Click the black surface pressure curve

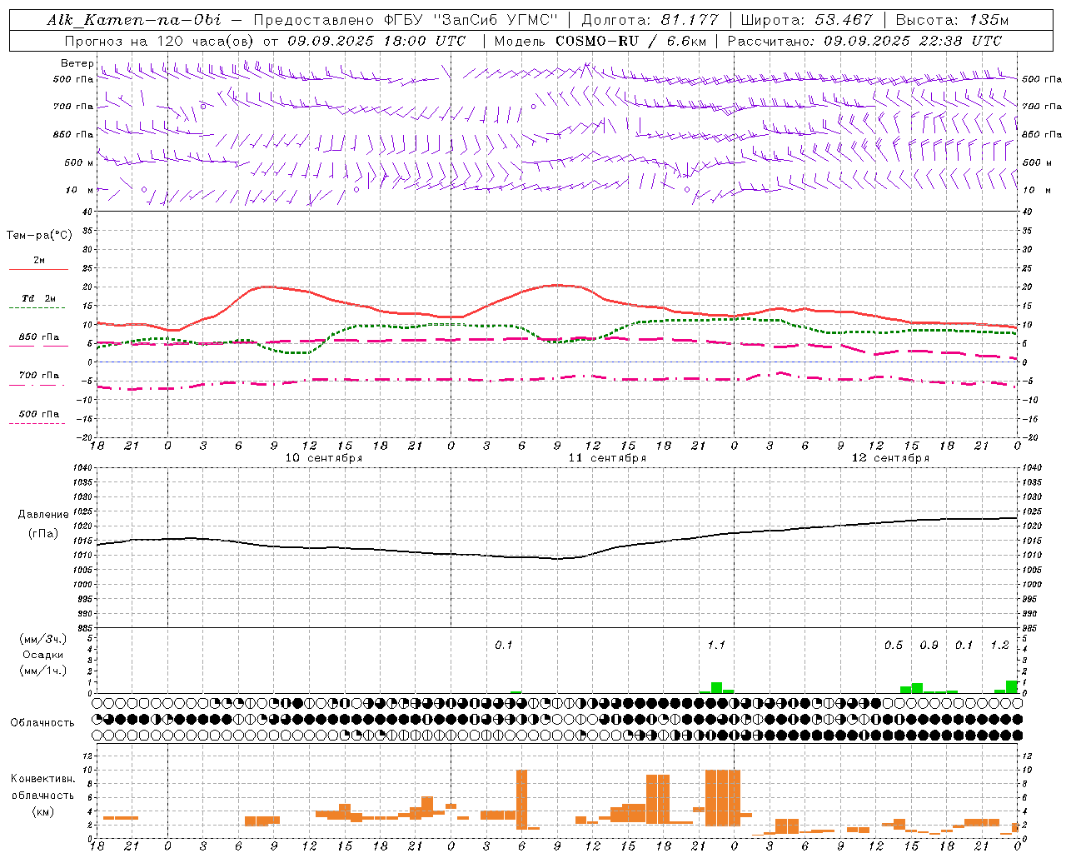click(x=558, y=558)
